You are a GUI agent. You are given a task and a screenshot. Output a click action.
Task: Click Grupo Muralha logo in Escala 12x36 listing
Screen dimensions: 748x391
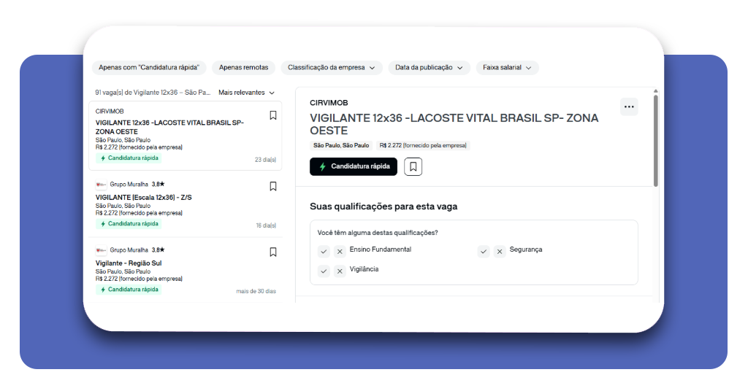point(101,185)
